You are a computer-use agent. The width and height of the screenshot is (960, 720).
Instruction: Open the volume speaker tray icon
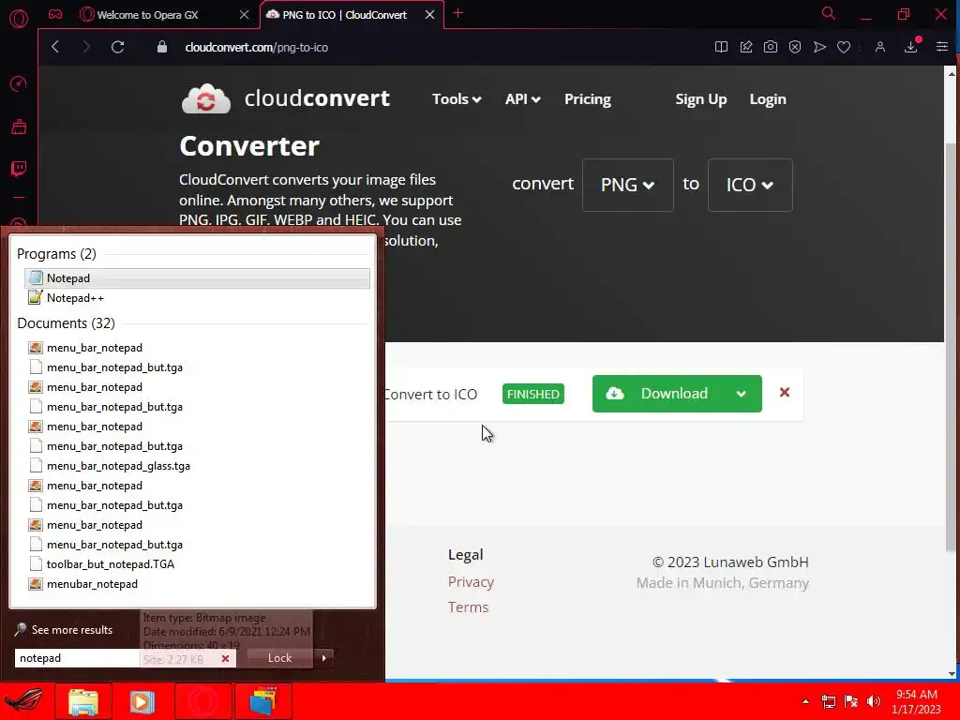[874, 701]
